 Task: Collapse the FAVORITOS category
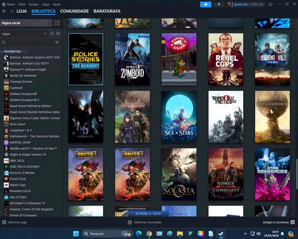tap(2, 51)
